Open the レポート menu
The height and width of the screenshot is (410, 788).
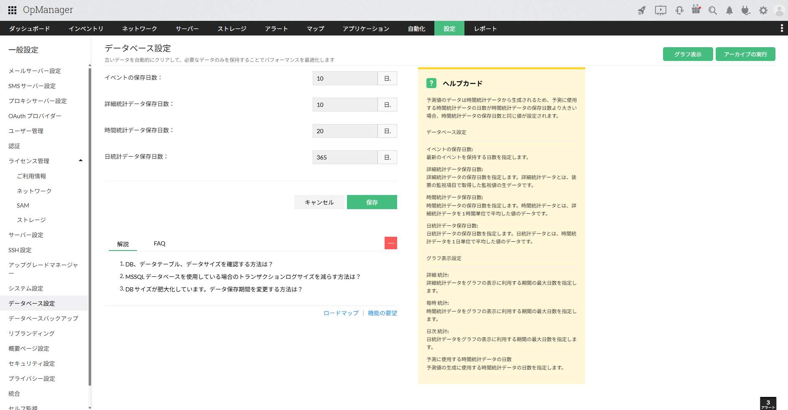[485, 28]
